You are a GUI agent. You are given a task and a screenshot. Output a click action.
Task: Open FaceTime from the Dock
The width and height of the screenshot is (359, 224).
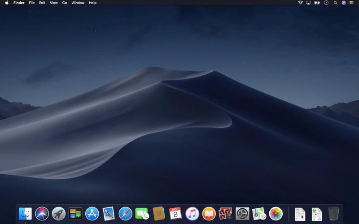[142, 214]
